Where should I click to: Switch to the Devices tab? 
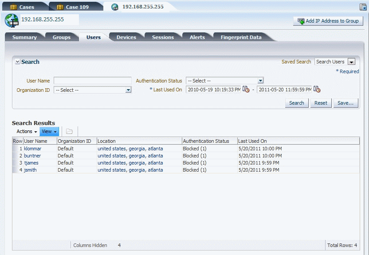(126, 37)
